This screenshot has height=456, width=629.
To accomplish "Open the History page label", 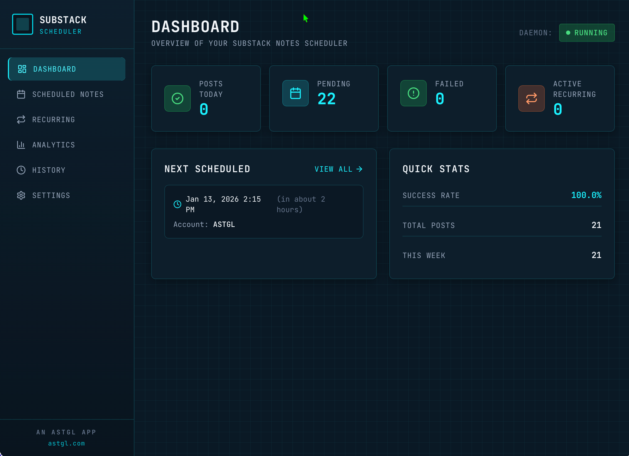I will [49, 170].
